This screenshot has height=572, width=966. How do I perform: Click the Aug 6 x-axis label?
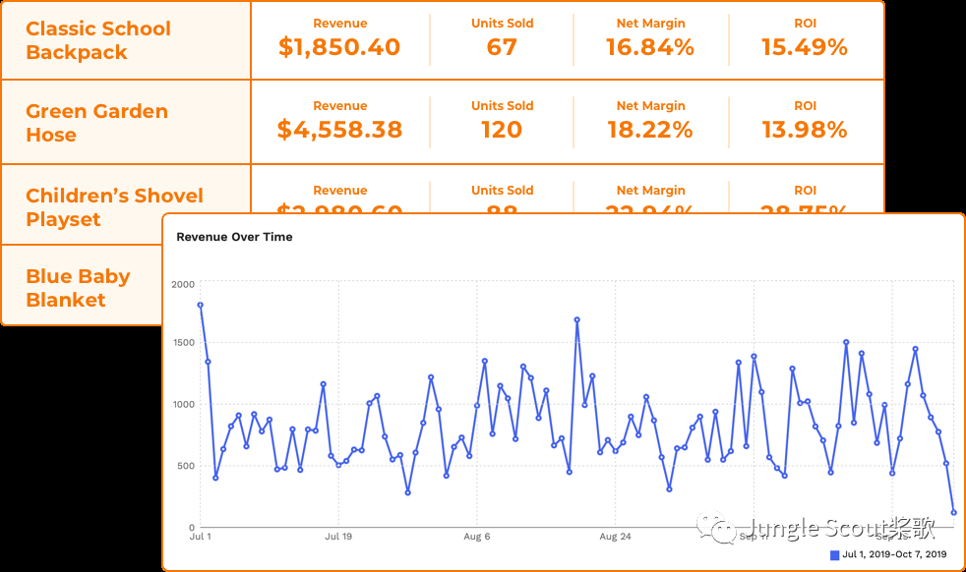[x=477, y=538]
